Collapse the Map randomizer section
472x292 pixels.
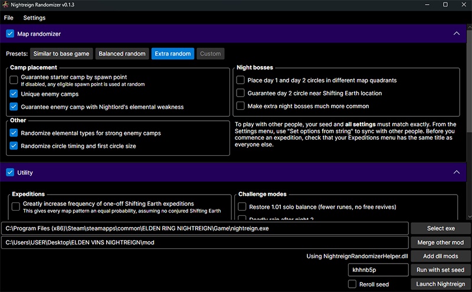(x=456, y=34)
